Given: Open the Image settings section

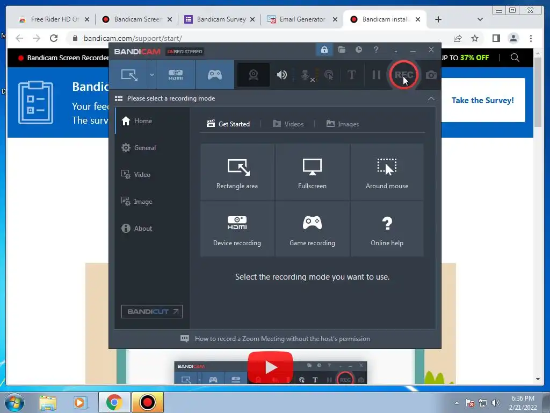Looking at the screenshot, I should 152,202.
